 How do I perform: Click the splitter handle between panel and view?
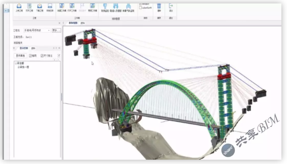pos(61,97)
